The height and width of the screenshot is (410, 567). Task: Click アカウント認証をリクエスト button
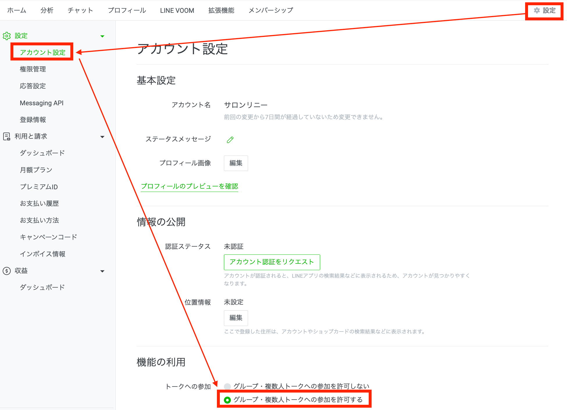[x=272, y=262]
